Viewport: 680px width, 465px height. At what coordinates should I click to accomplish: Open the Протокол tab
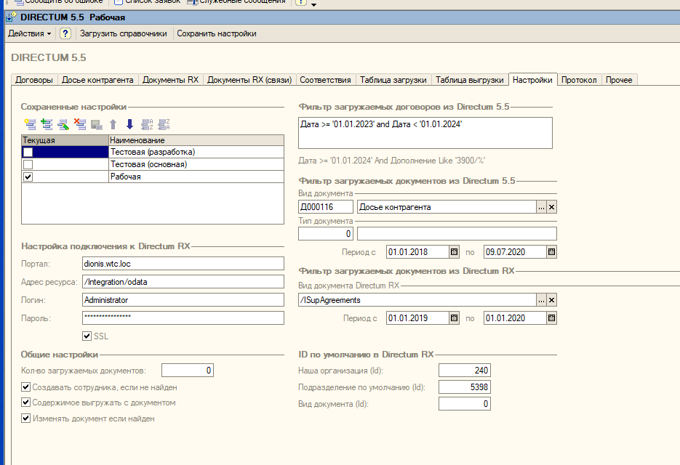(x=579, y=80)
